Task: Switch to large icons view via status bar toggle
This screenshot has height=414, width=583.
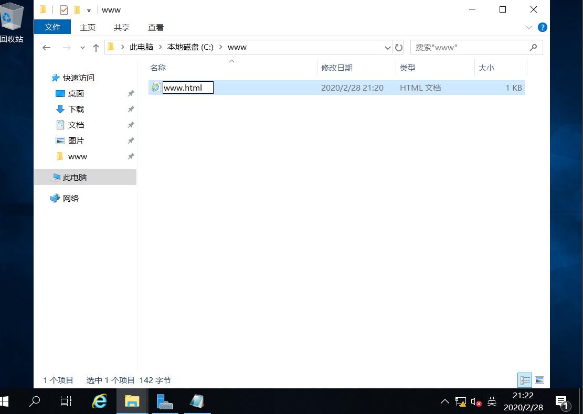Action: 539,380
